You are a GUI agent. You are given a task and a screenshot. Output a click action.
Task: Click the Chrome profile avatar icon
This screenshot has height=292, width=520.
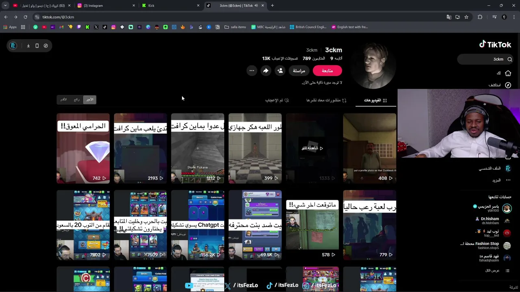tap(504, 17)
